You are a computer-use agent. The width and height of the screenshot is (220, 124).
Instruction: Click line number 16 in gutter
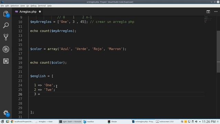tap(20, 49)
